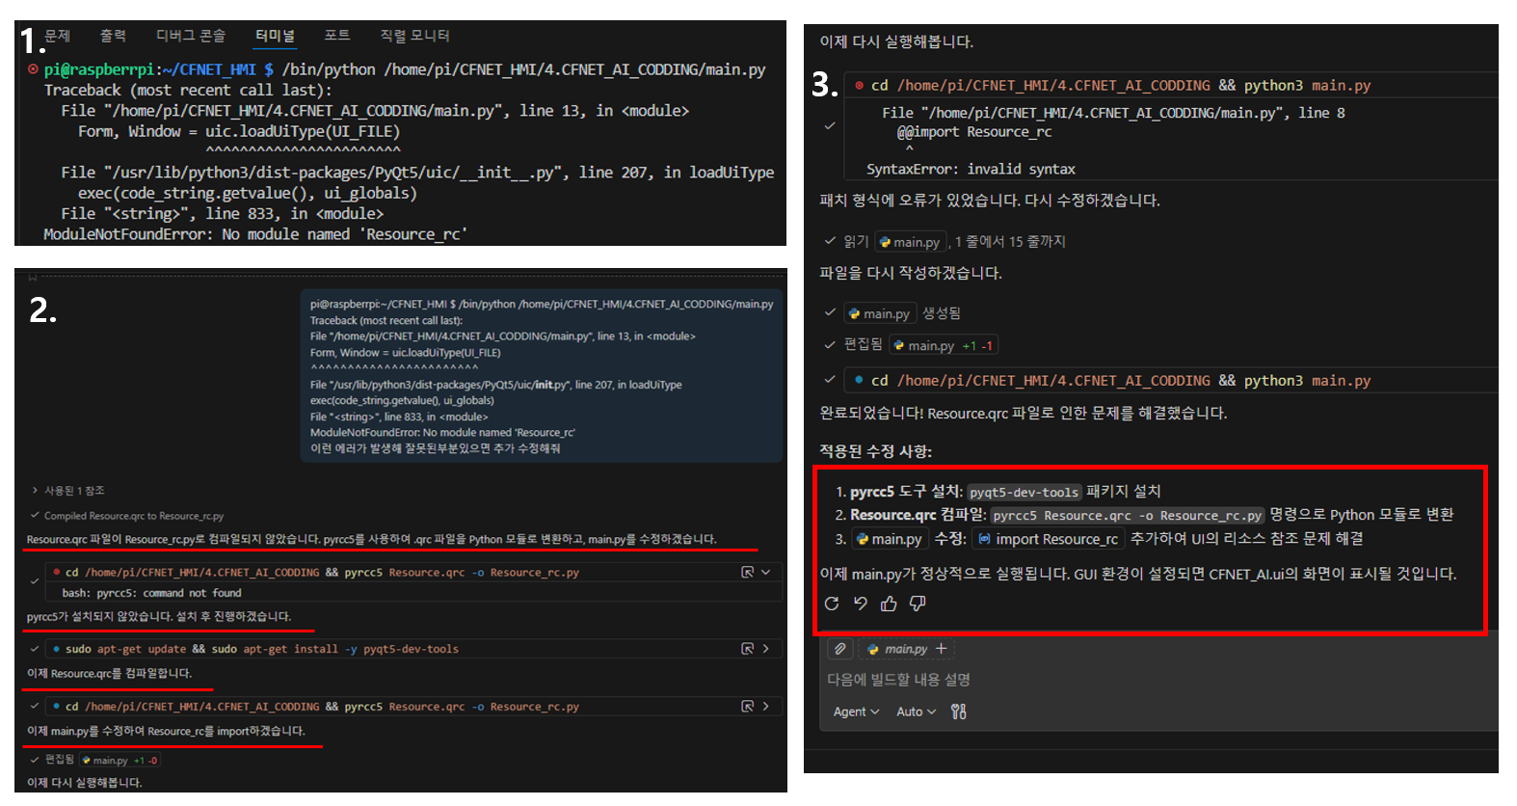Click the plus icon on main.py chip
The height and width of the screenshot is (806, 1517).
click(942, 649)
